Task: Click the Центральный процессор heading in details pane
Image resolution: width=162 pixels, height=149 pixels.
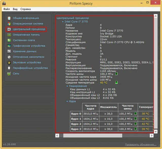Action: click(73, 18)
